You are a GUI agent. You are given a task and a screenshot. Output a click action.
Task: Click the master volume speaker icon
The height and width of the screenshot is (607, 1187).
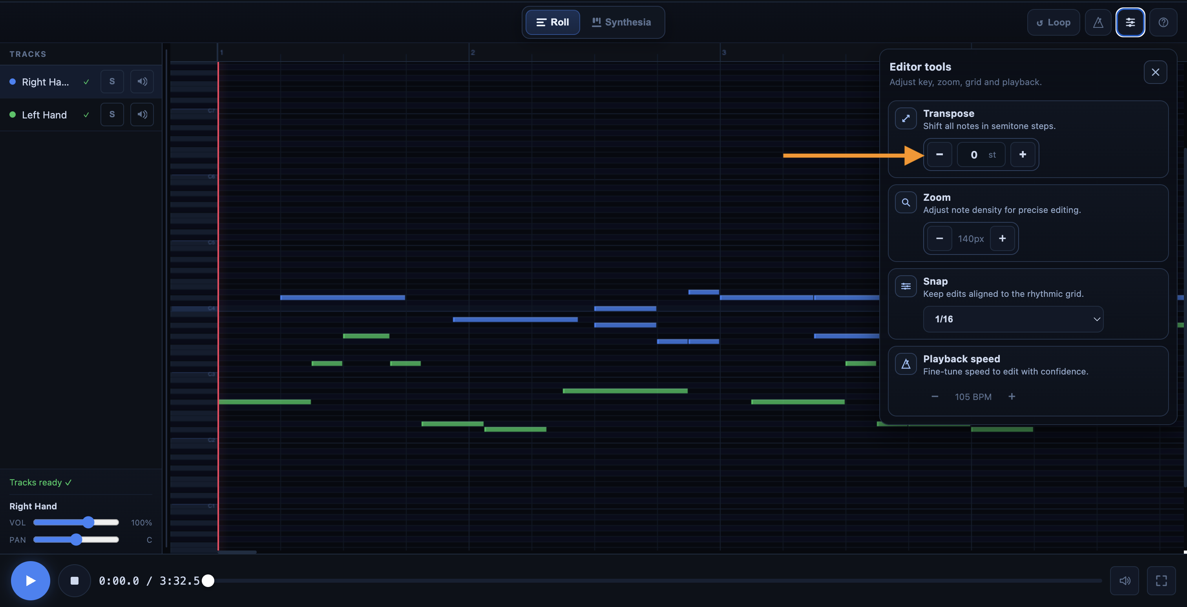click(1124, 581)
